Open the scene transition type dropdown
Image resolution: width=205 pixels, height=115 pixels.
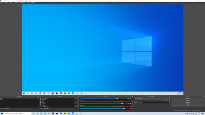152,99
